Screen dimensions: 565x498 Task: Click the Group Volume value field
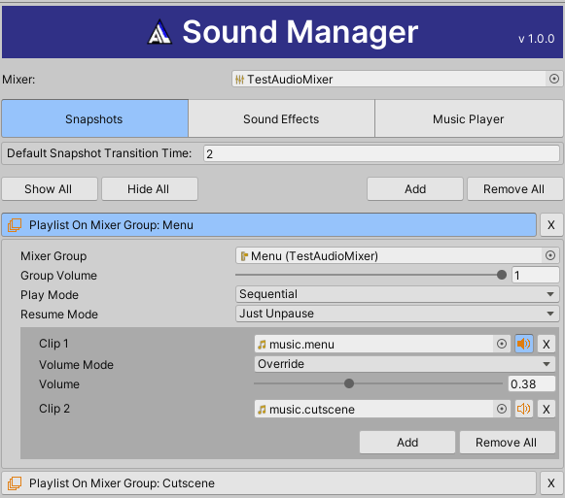pos(536,276)
